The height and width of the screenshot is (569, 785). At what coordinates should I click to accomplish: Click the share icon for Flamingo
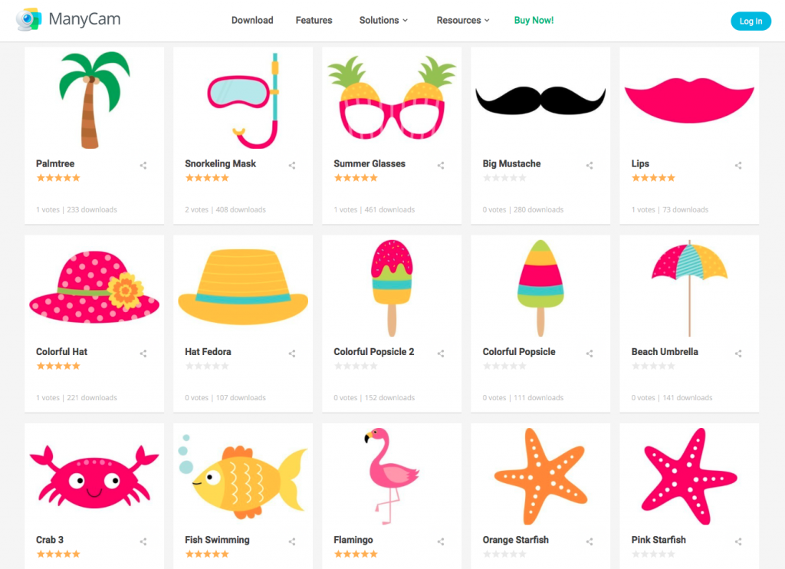440,541
